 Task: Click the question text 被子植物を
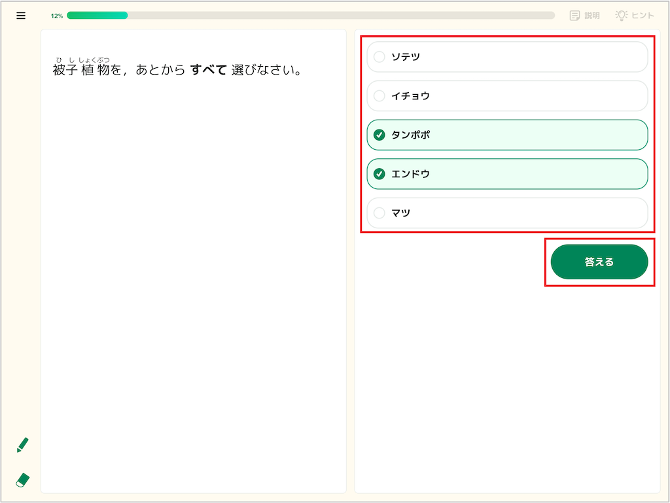coord(87,69)
